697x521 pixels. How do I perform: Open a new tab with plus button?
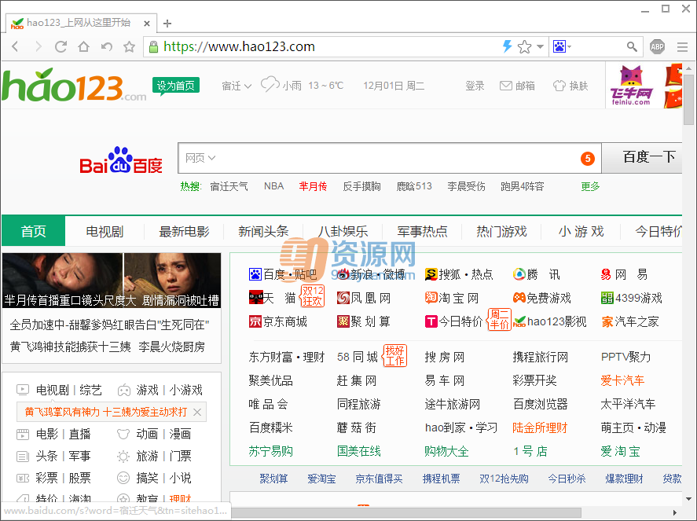(x=167, y=23)
